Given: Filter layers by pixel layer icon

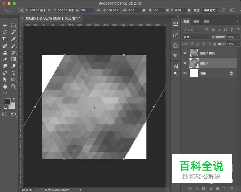Looking at the screenshot, I should [x=207, y=30].
